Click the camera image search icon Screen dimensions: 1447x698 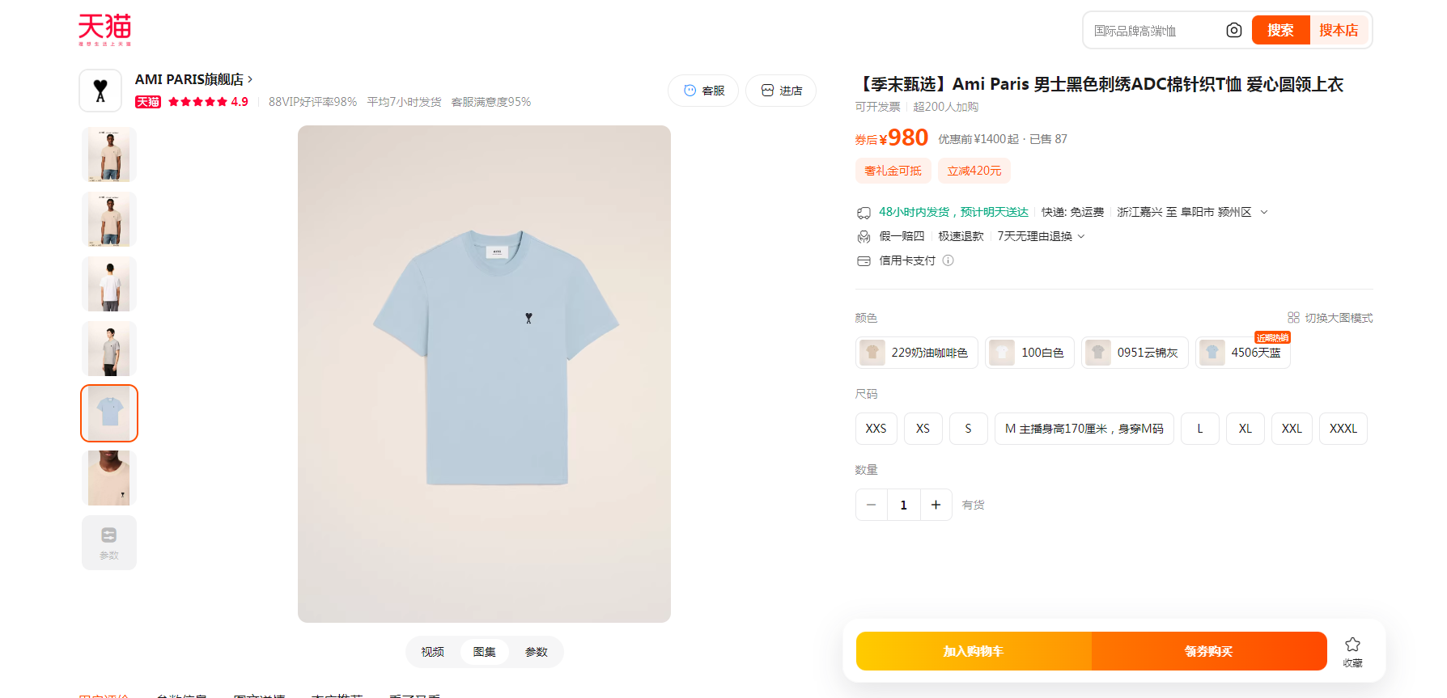pyautogui.click(x=1233, y=31)
